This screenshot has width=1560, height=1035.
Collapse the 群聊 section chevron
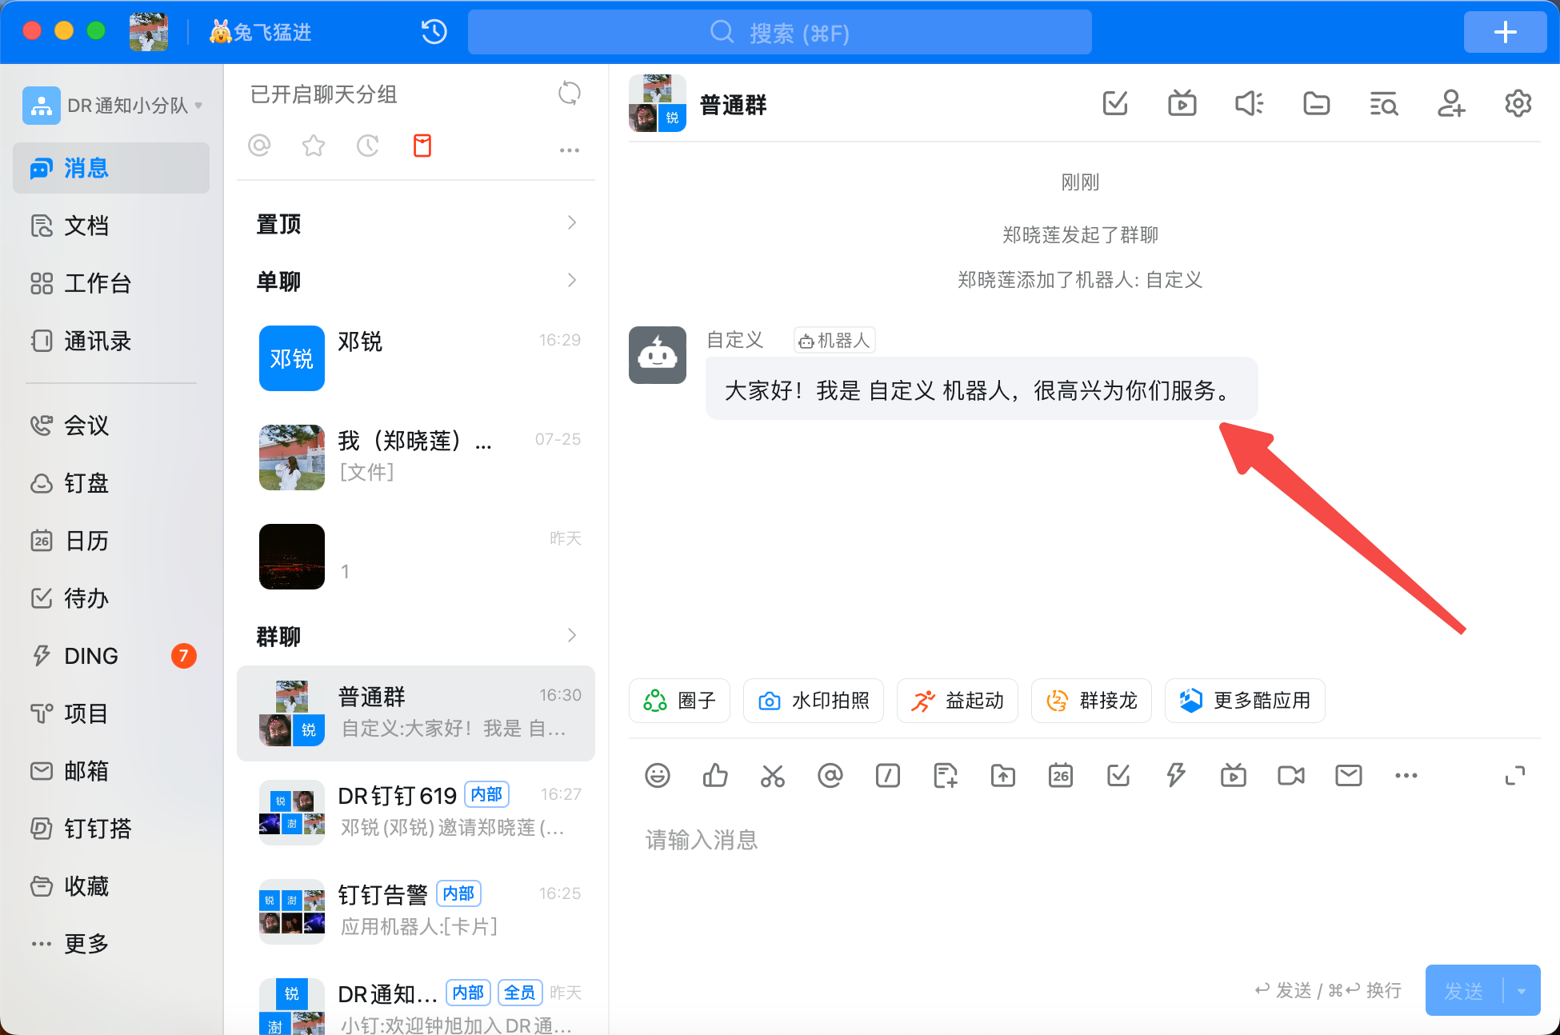coord(572,636)
